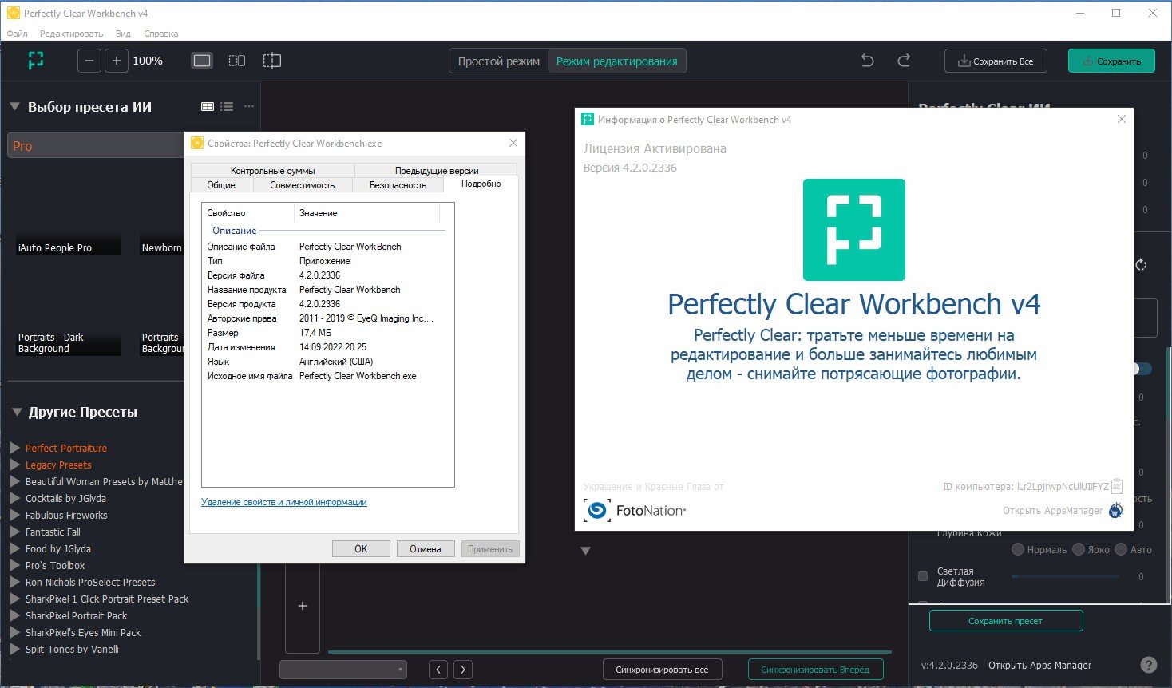Click the FotoNation logo
The image size is (1172, 688).
point(635,510)
